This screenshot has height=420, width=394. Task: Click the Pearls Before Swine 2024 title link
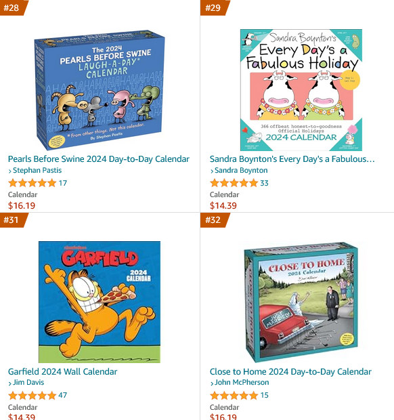tap(99, 159)
